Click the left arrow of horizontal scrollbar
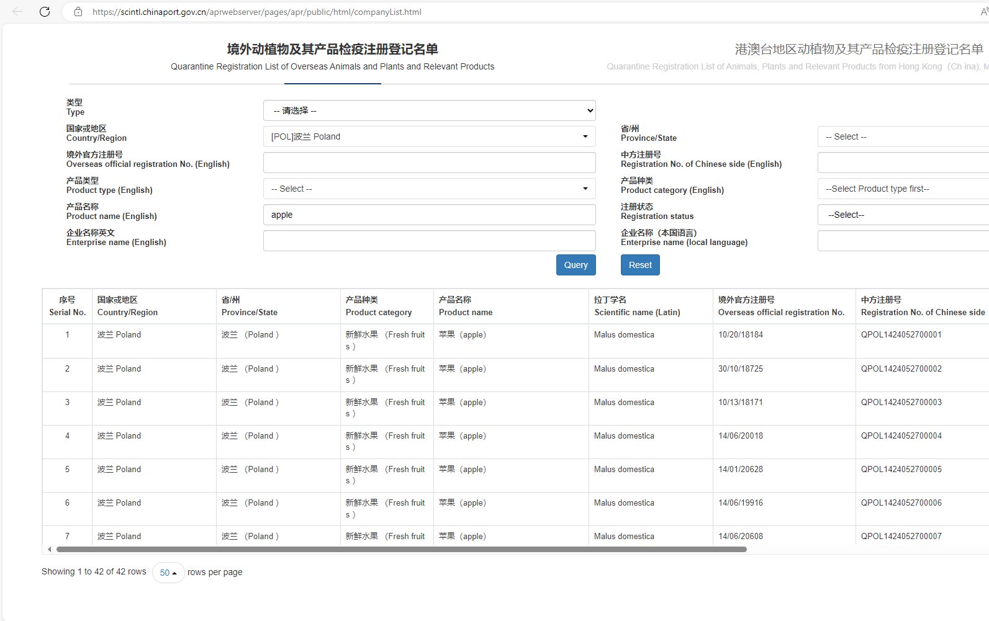Image resolution: width=989 pixels, height=621 pixels. (50, 549)
